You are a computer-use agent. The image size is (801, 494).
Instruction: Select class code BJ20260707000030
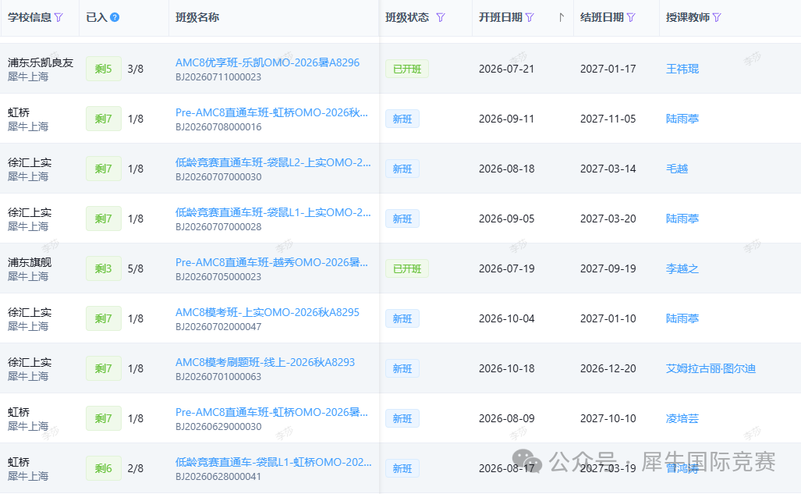pos(218,177)
